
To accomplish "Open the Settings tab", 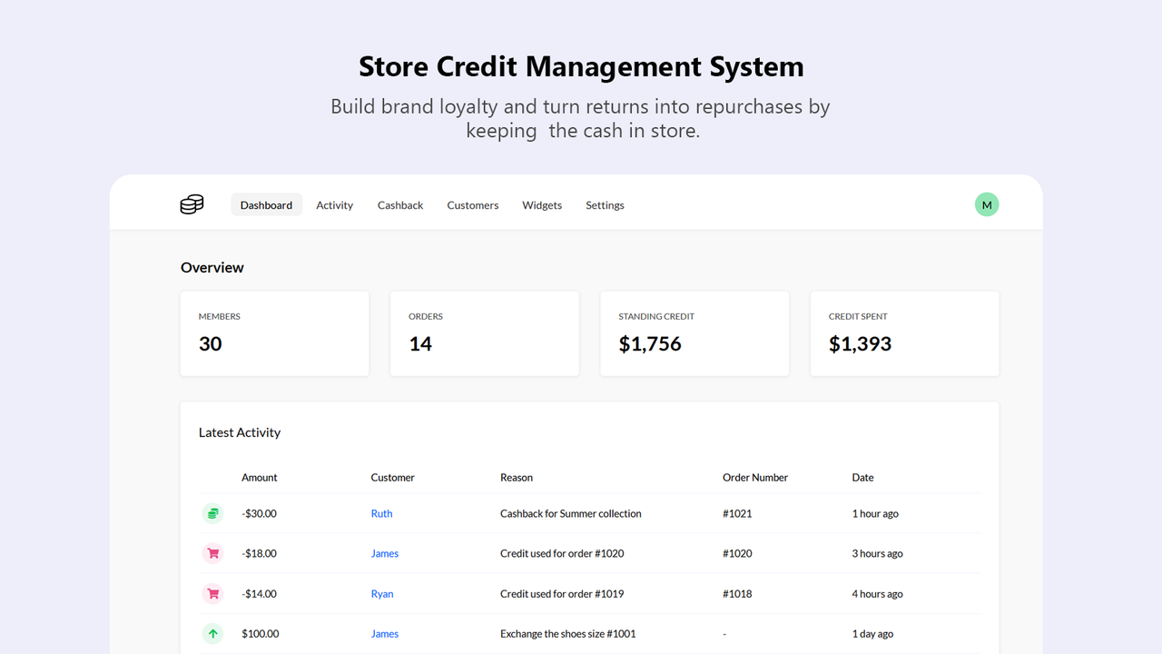I will [x=605, y=205].
